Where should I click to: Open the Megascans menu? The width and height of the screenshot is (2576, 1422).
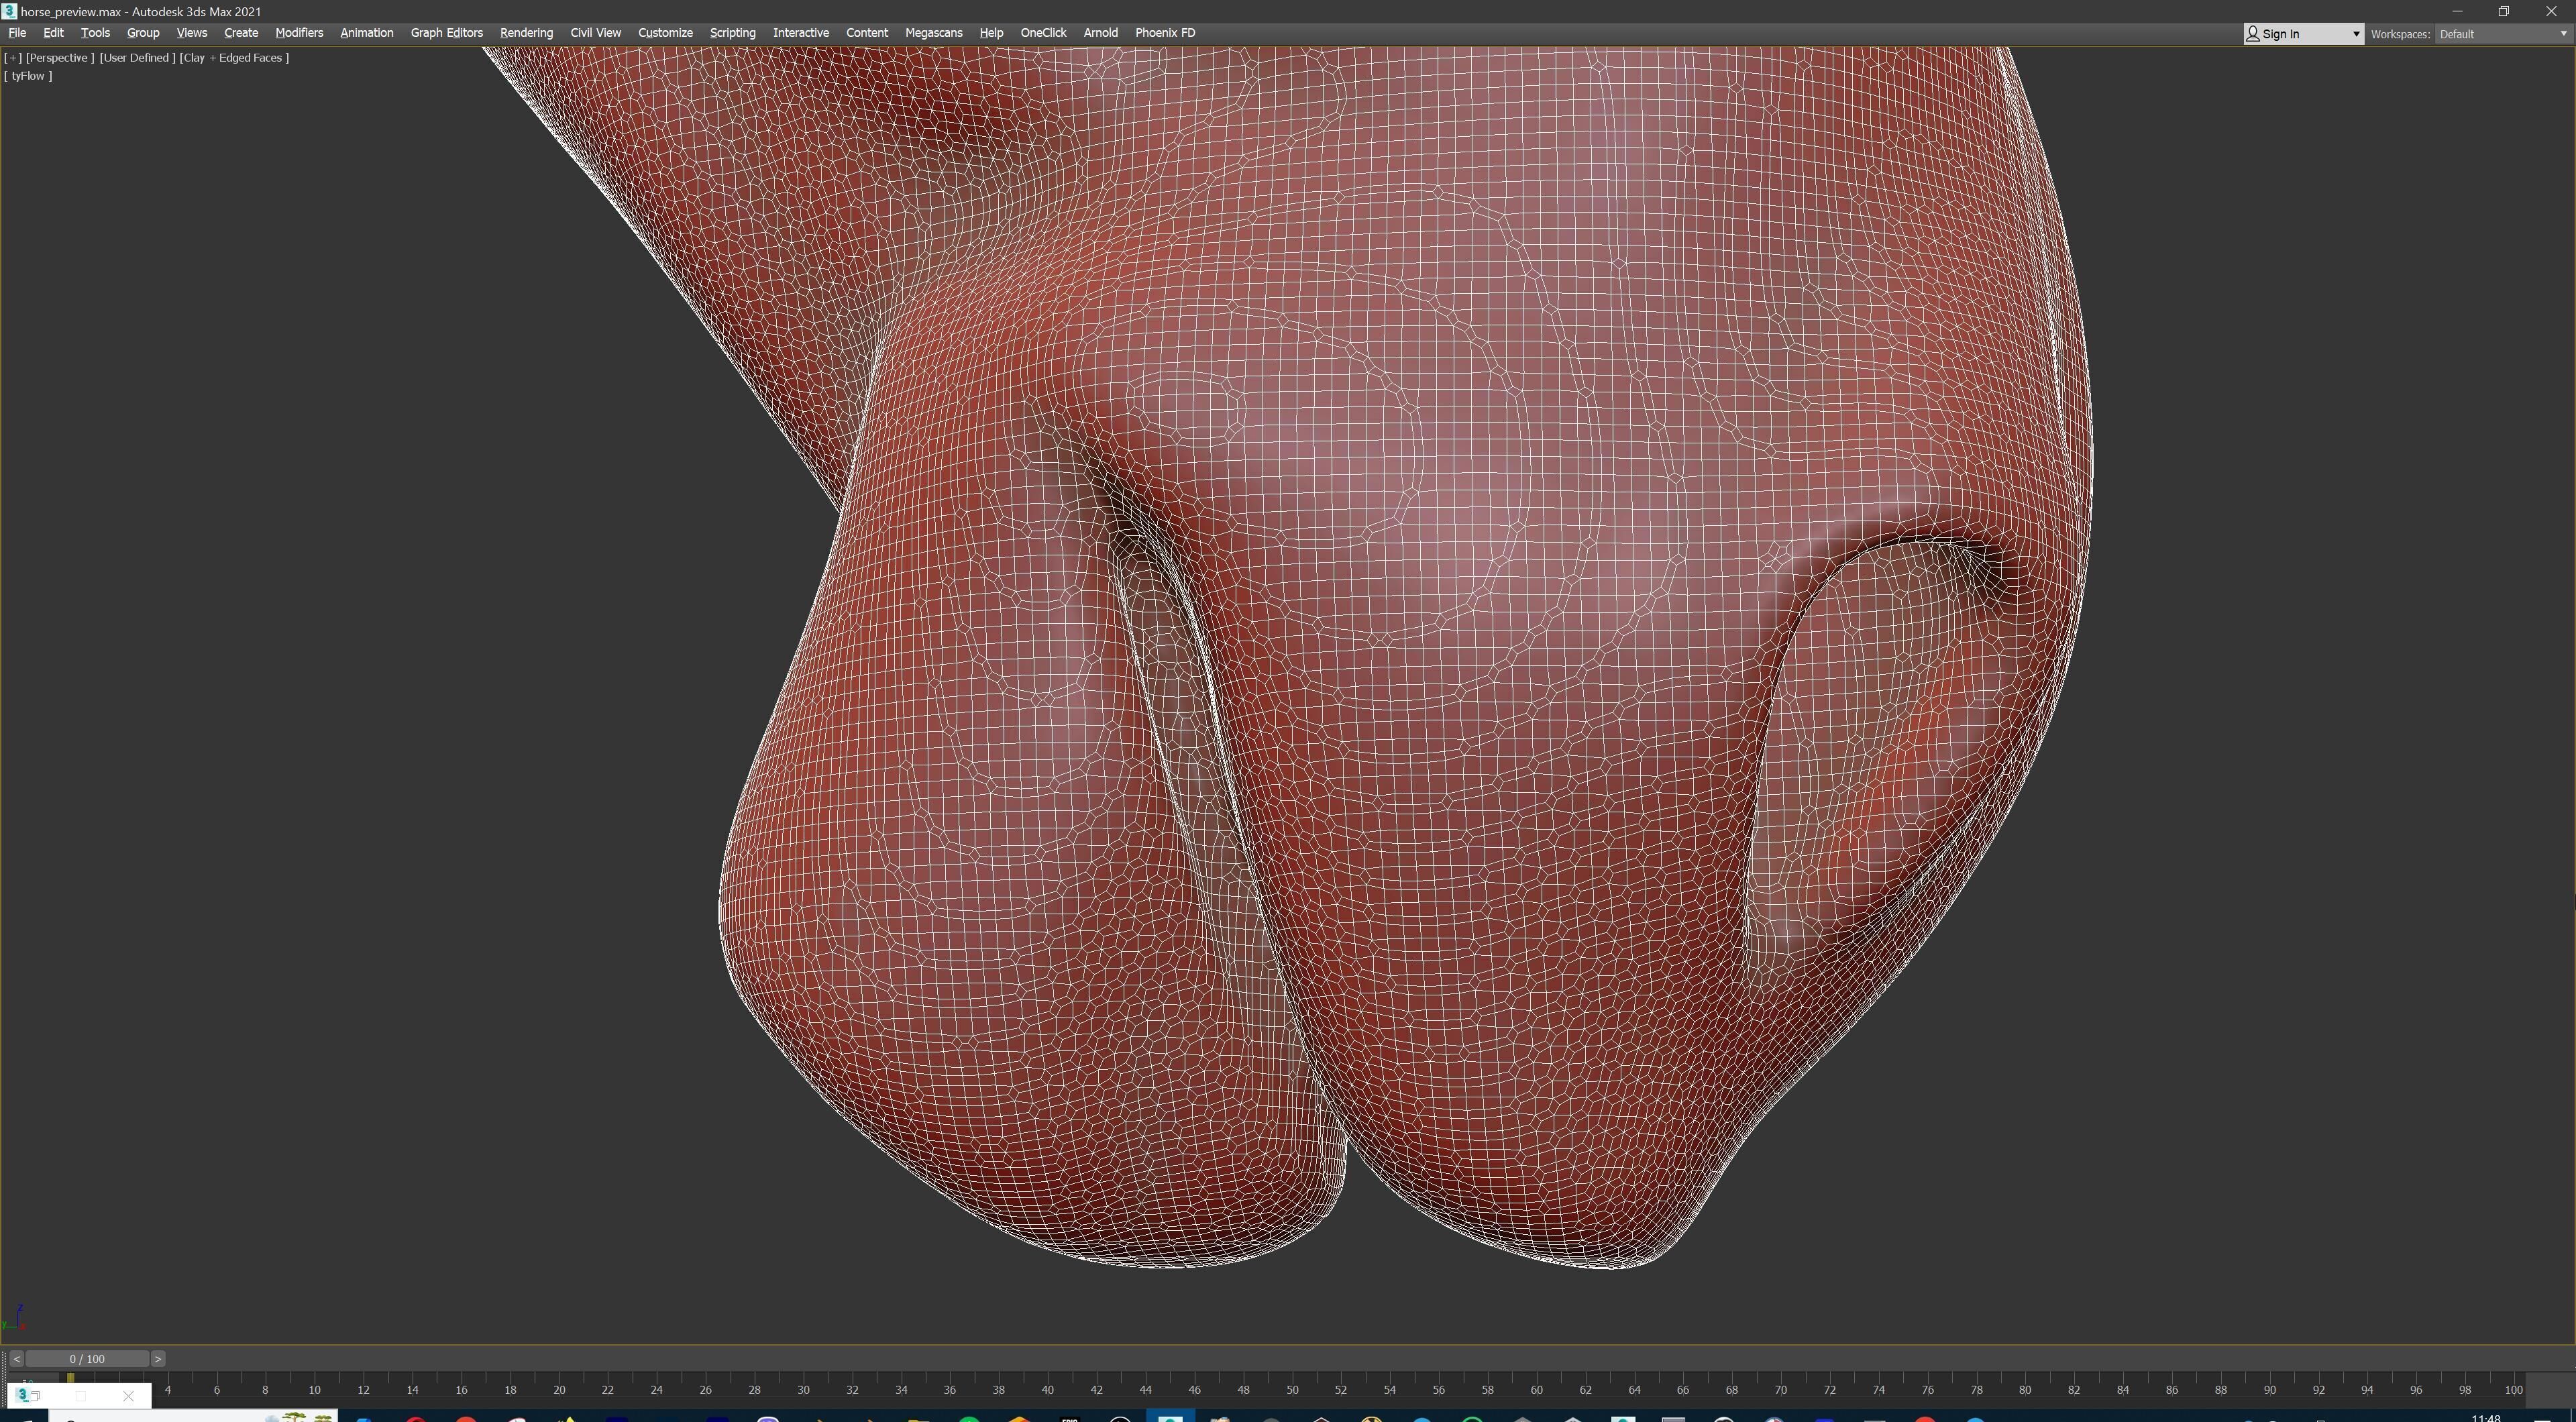(x=933, y=33)
